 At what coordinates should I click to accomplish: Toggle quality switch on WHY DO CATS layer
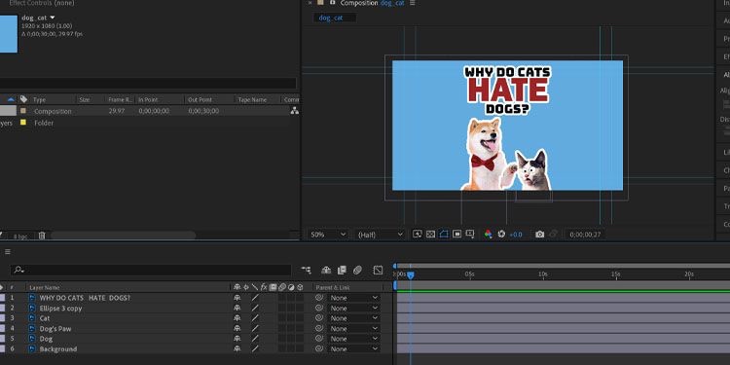(x=255, y=298)
